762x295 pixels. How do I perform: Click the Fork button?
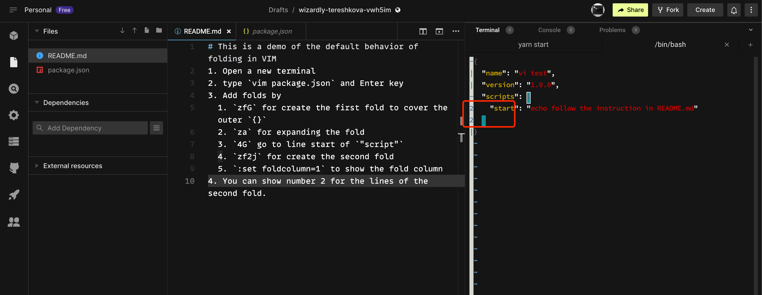[668, 10]
